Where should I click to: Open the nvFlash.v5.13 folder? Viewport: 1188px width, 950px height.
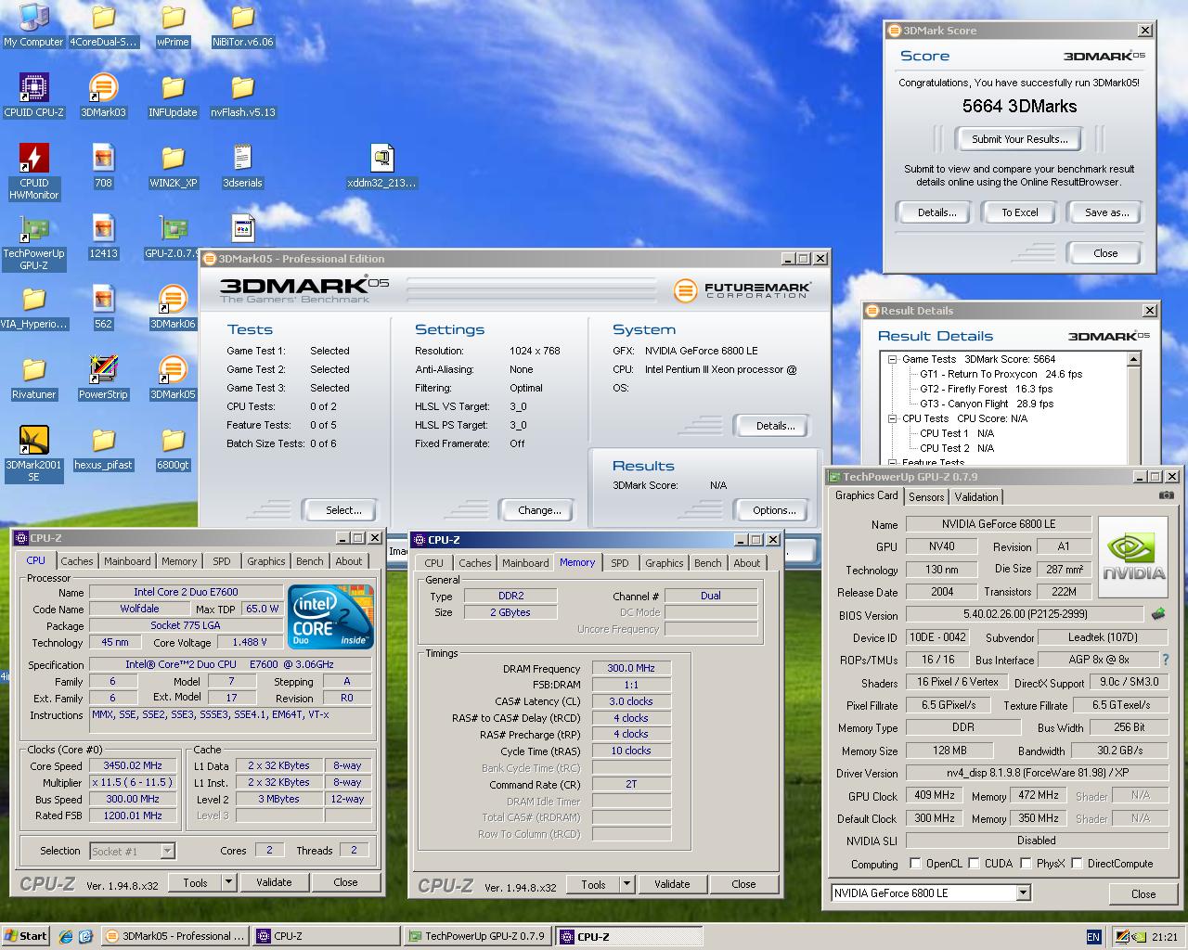242,96
